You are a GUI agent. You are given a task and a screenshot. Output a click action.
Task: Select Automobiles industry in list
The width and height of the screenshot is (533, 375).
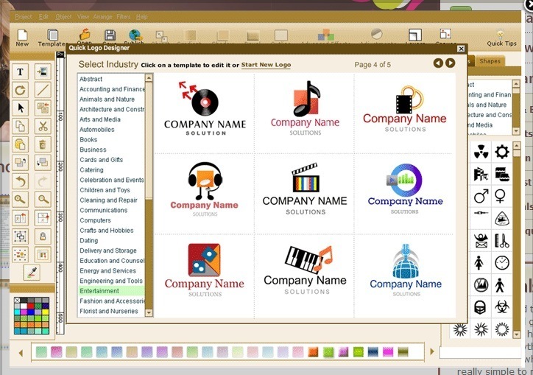111,130
